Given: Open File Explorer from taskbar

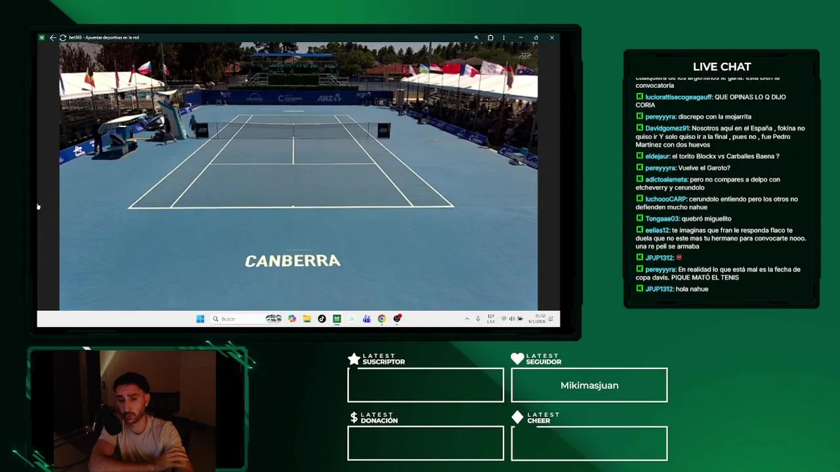Looking at the screenshot, I should pyautogui.click(x=306, y=319).
